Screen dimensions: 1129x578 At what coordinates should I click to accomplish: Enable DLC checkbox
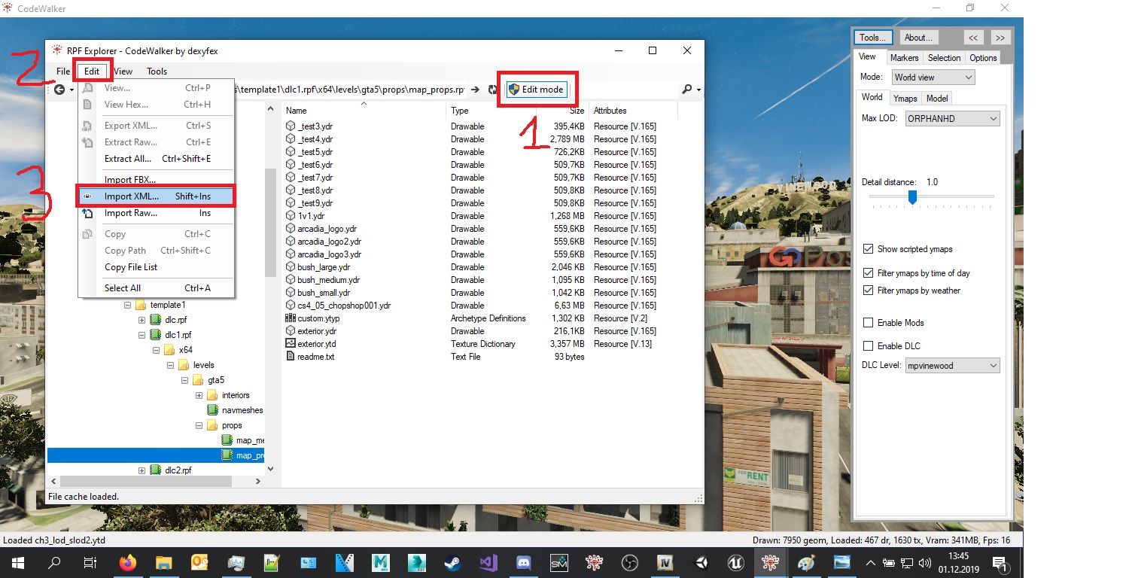point(868,346)
